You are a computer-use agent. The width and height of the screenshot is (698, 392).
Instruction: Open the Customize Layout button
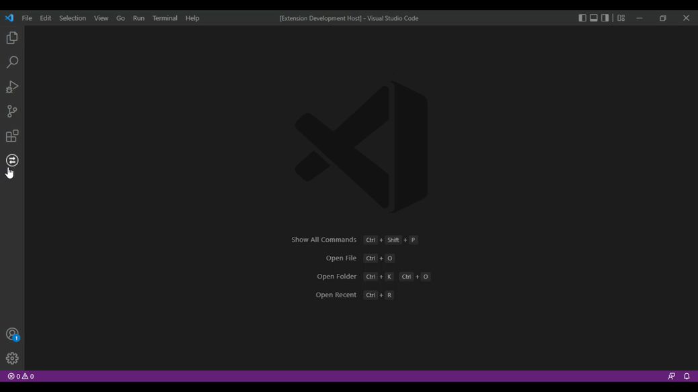621,17
